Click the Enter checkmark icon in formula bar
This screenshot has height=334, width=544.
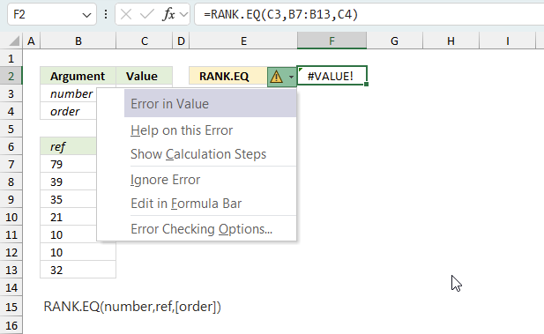pyautogui.click(x=147, y=15)
